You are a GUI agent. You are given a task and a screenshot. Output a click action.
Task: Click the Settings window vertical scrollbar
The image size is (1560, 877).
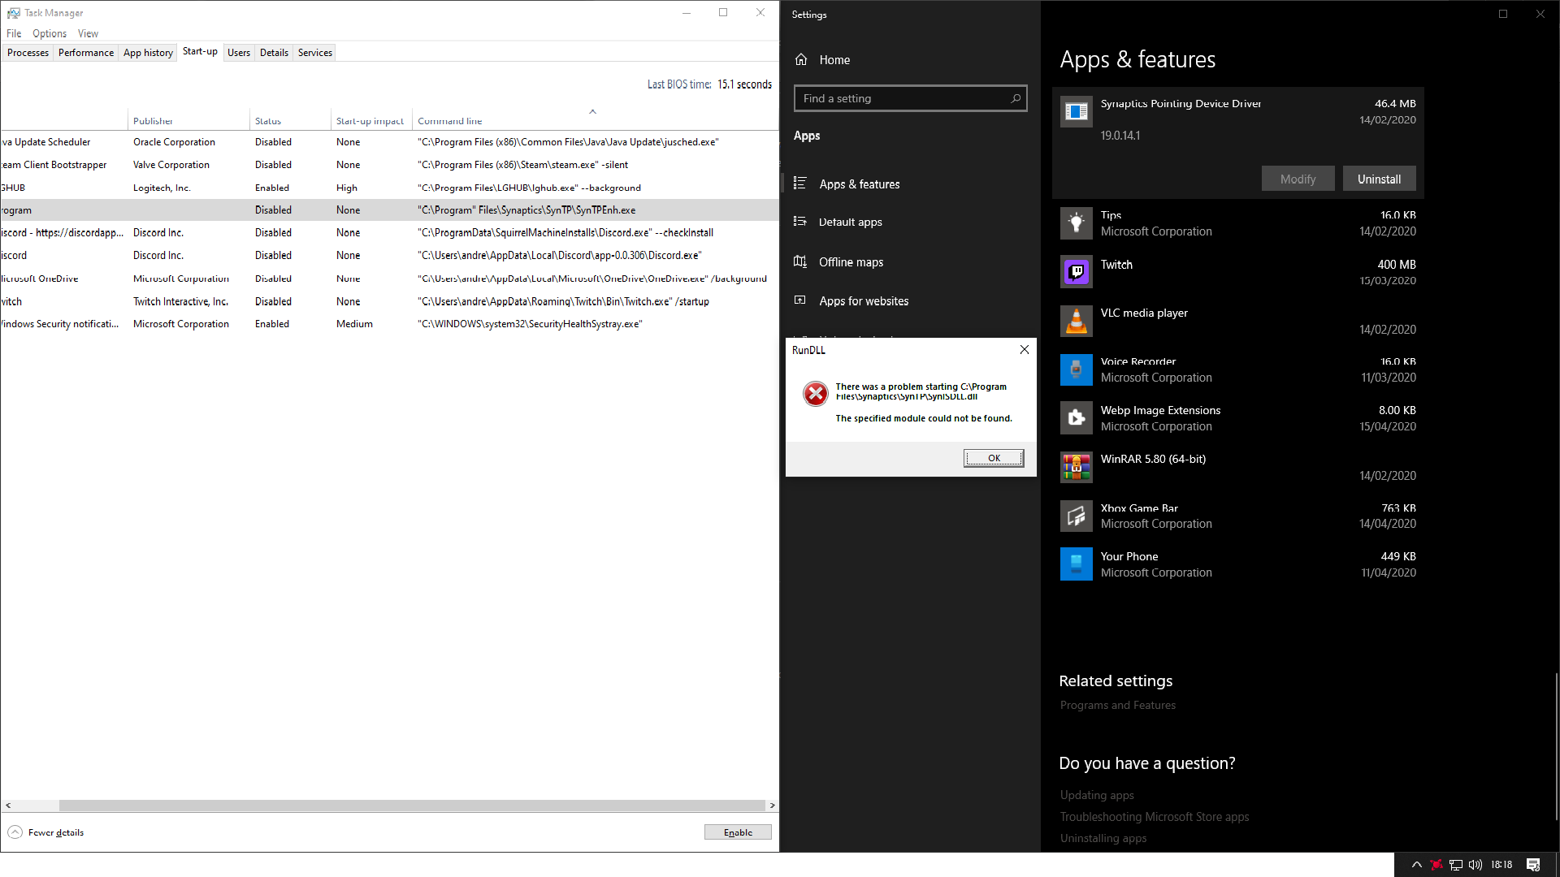pyautogui.click(x=1556, y=745)
